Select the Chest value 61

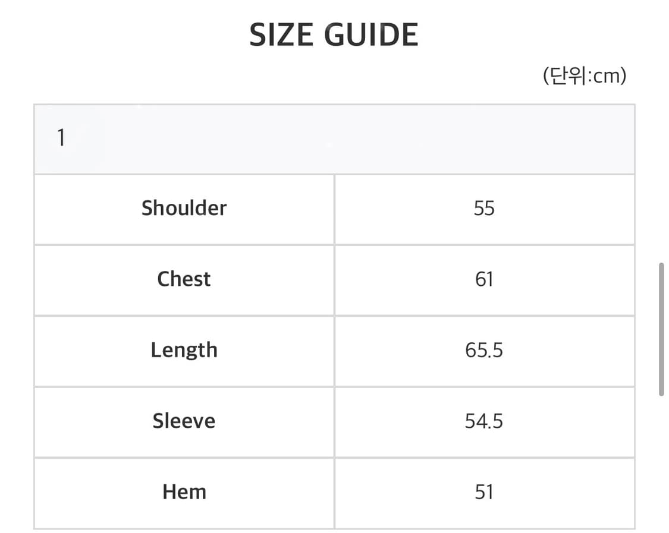[484, 279]
